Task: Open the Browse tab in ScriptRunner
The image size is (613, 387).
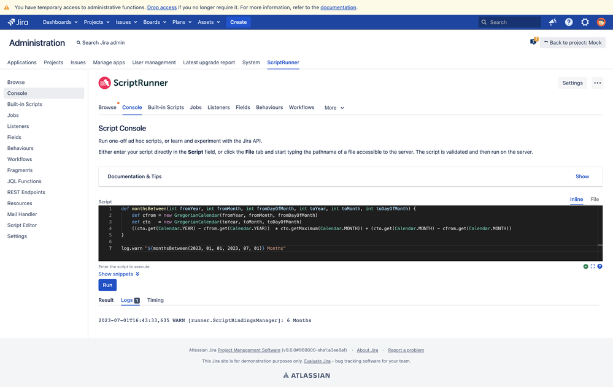Action: pos(107,107)
